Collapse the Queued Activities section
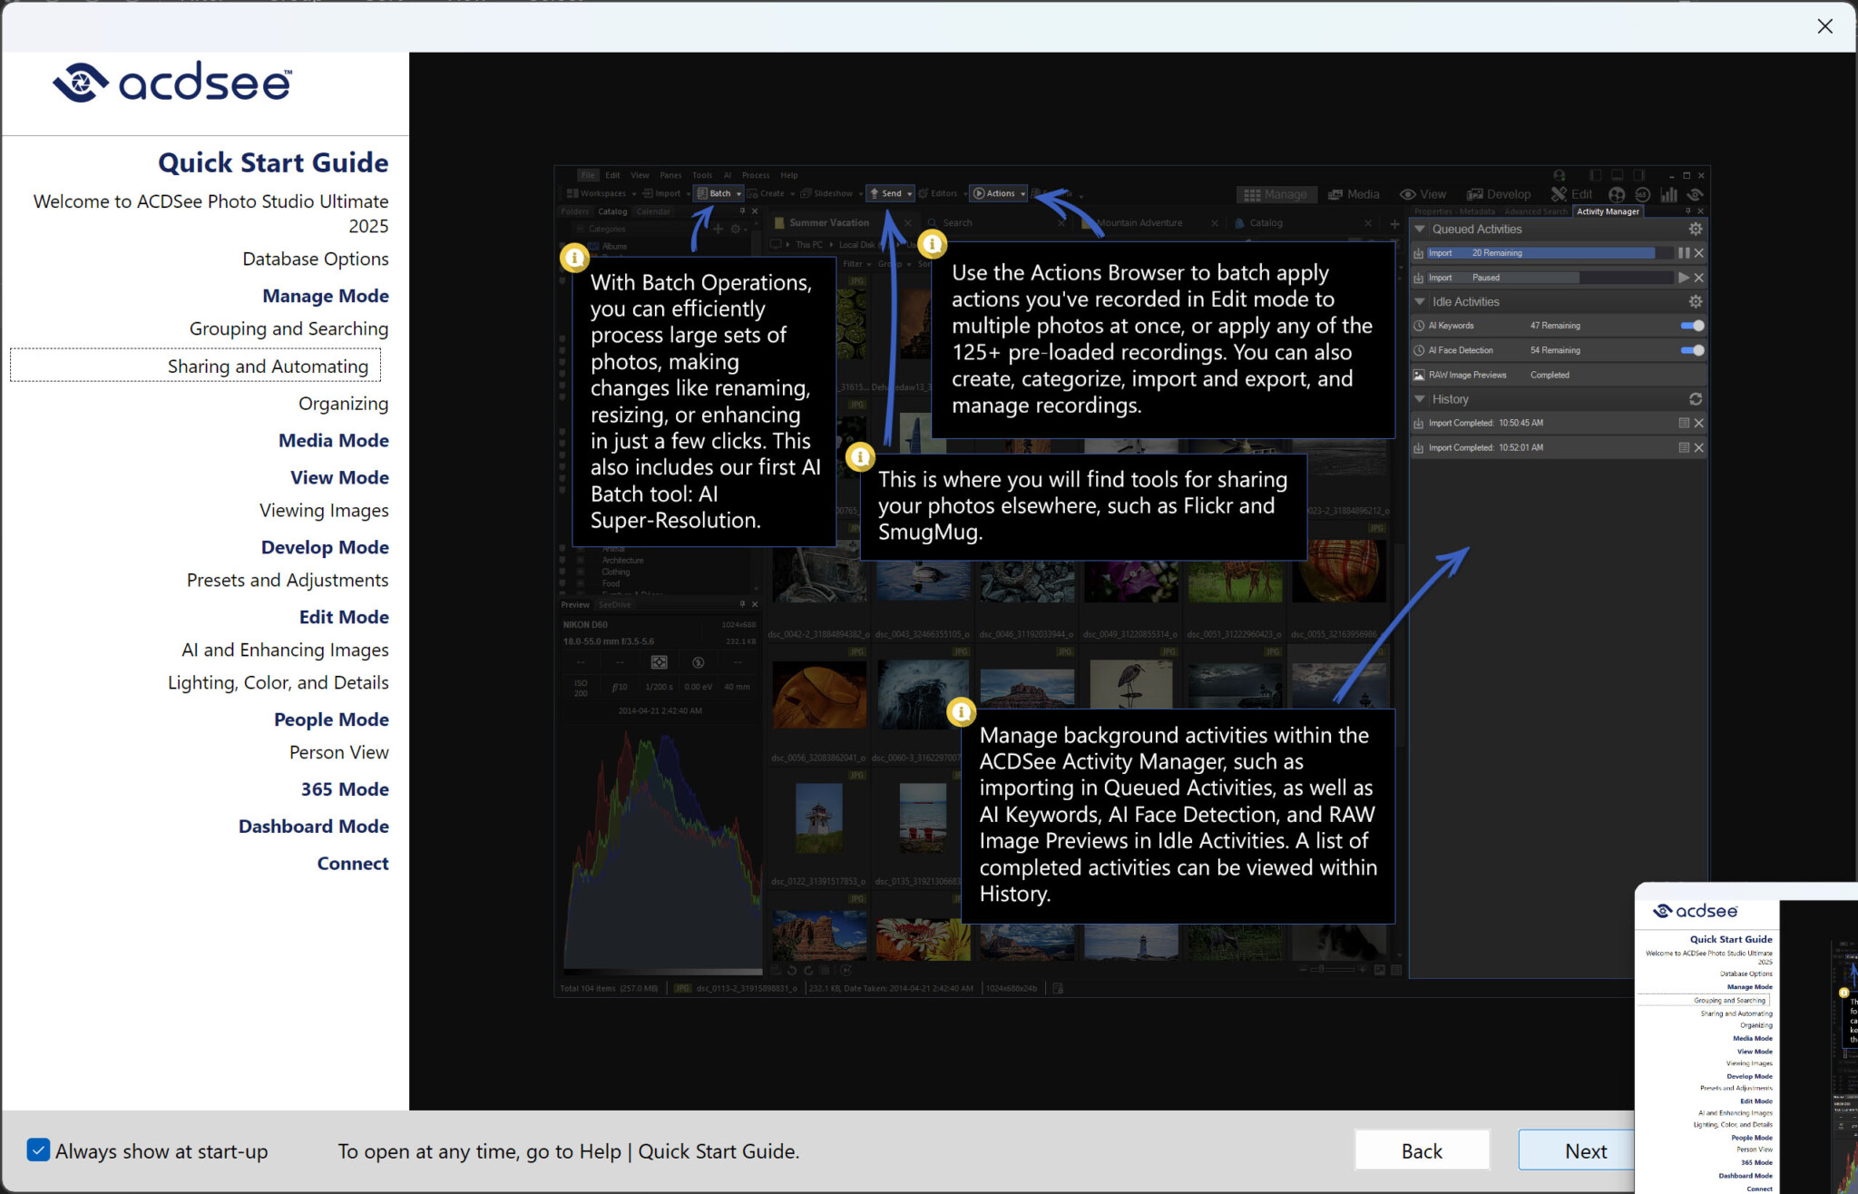This screenshot has height=1194, width=1858. click(x=1420, y=229)
